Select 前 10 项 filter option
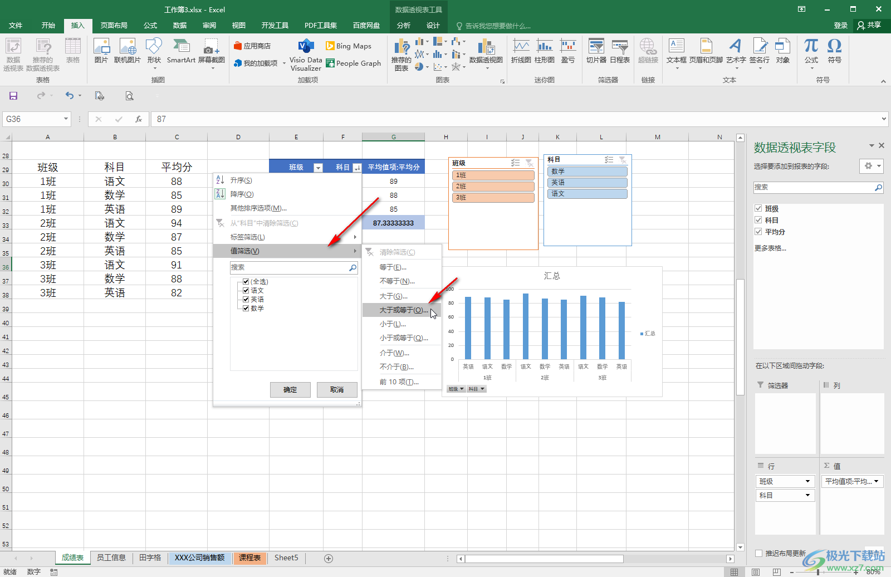891x577 pixels. (402, 382)
